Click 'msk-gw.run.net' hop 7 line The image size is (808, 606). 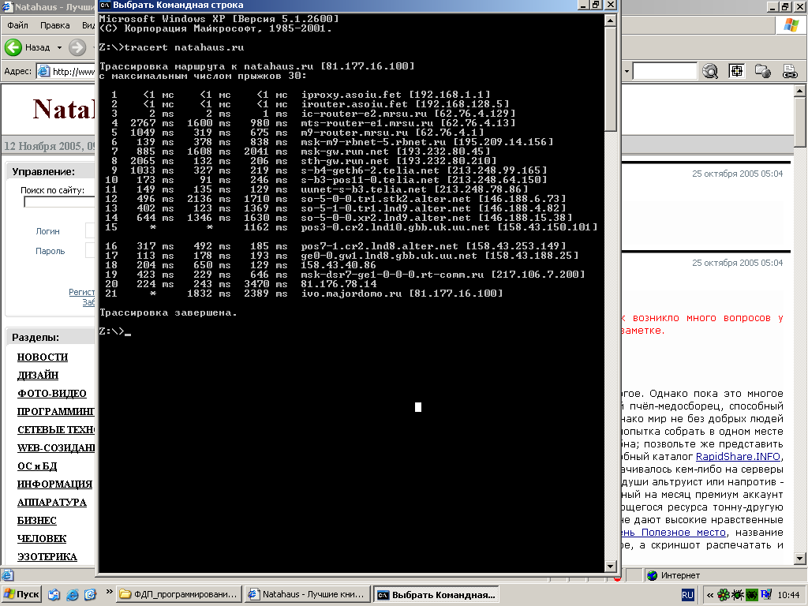[x=301, y=151]
